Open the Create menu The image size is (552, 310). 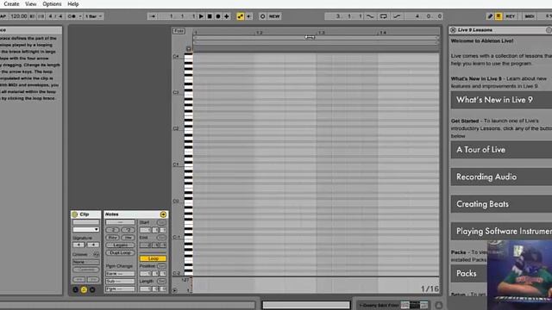[11, 3]
